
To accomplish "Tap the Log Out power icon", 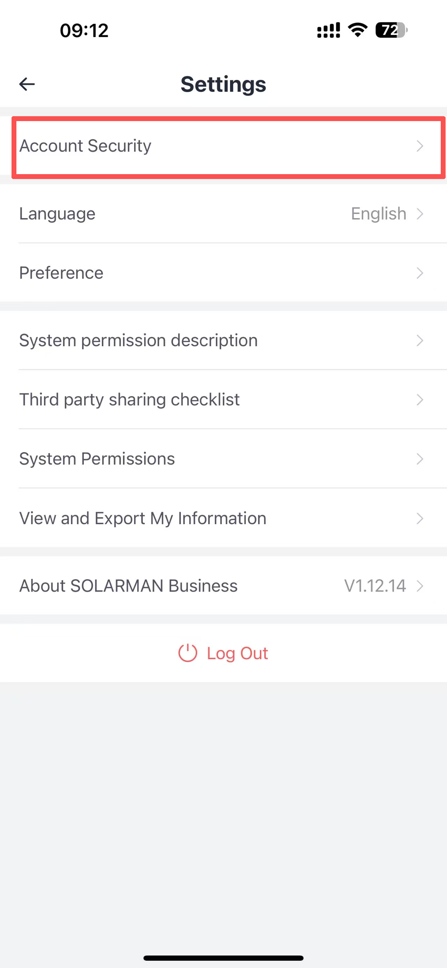I will (188, 653).
